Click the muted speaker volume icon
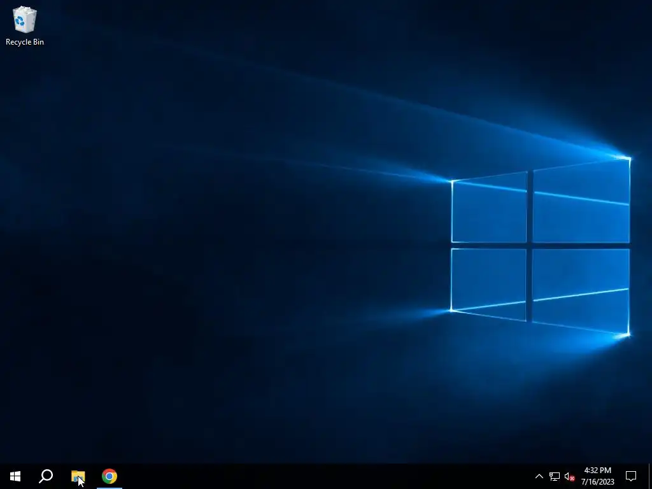The image size is (652, 489). (569, 476)
